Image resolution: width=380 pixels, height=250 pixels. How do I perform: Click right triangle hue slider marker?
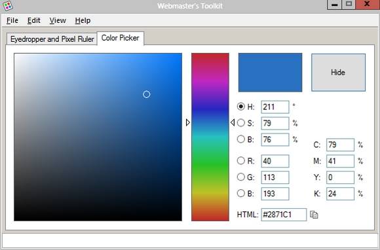click(233, 122)
